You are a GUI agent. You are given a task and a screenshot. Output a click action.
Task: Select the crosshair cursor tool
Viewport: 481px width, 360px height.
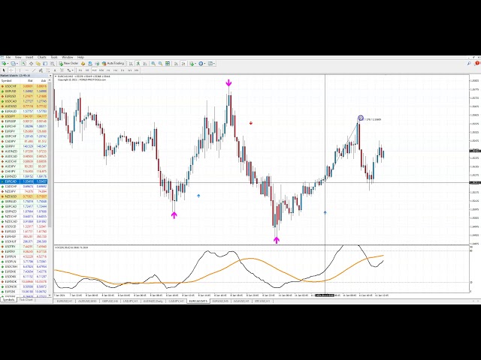coord(11,70)
